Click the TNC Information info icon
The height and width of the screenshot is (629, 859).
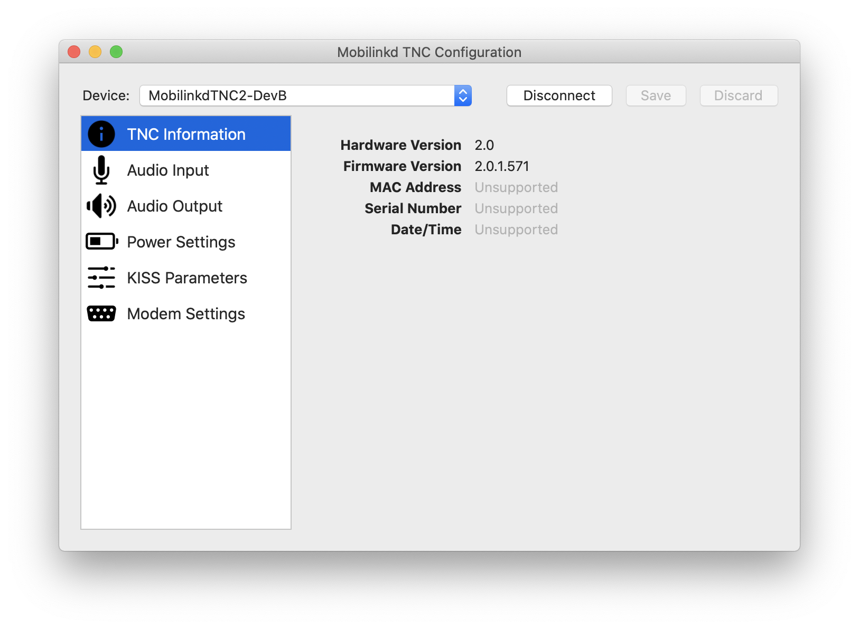point(101,134)
